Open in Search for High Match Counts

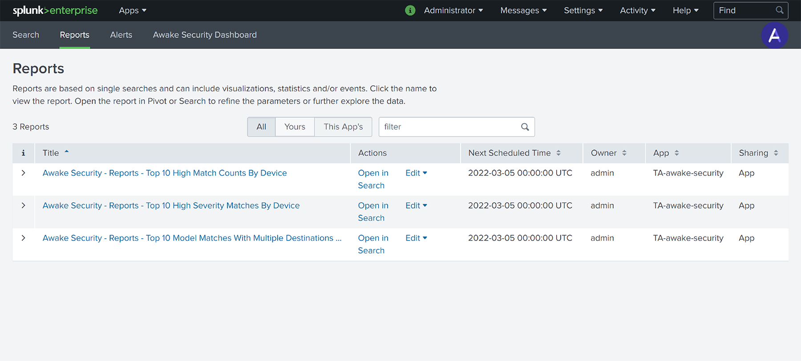coord(373,179)
